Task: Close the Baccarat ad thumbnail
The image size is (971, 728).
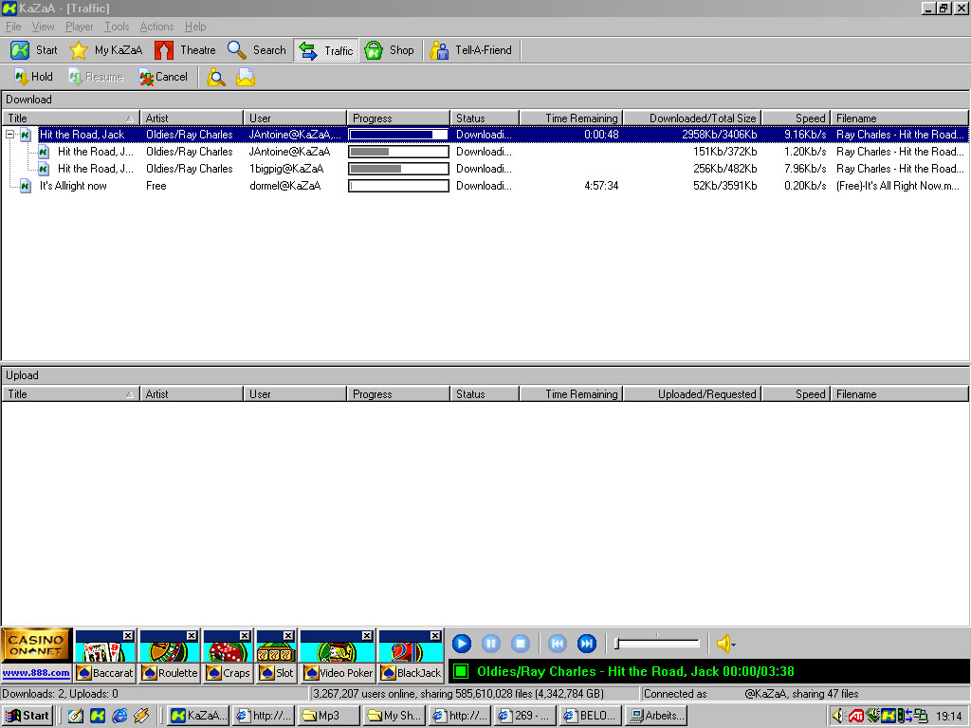Action: click(128, 636)
